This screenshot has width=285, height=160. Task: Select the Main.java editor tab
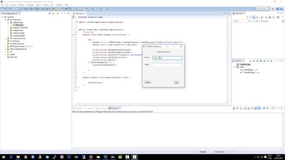point(79,14)
